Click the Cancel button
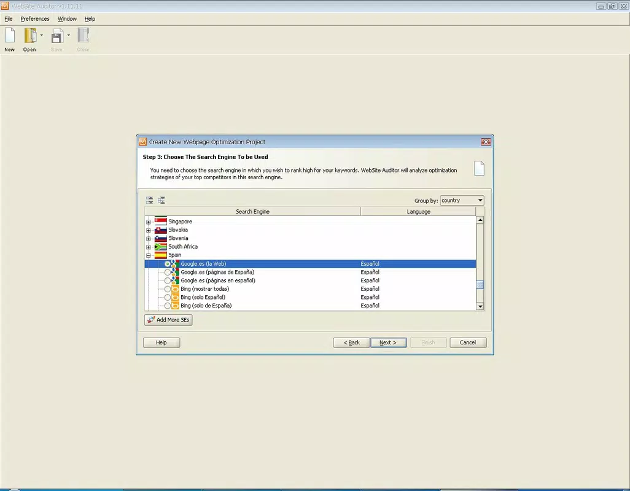 468,342
